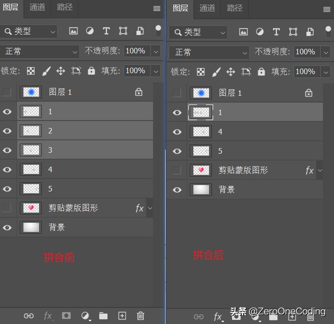The height and width of the screenshot is (324, 334).
Task: Click 不透明度 100% field in left panel
Action: click(x=136, y=51)
